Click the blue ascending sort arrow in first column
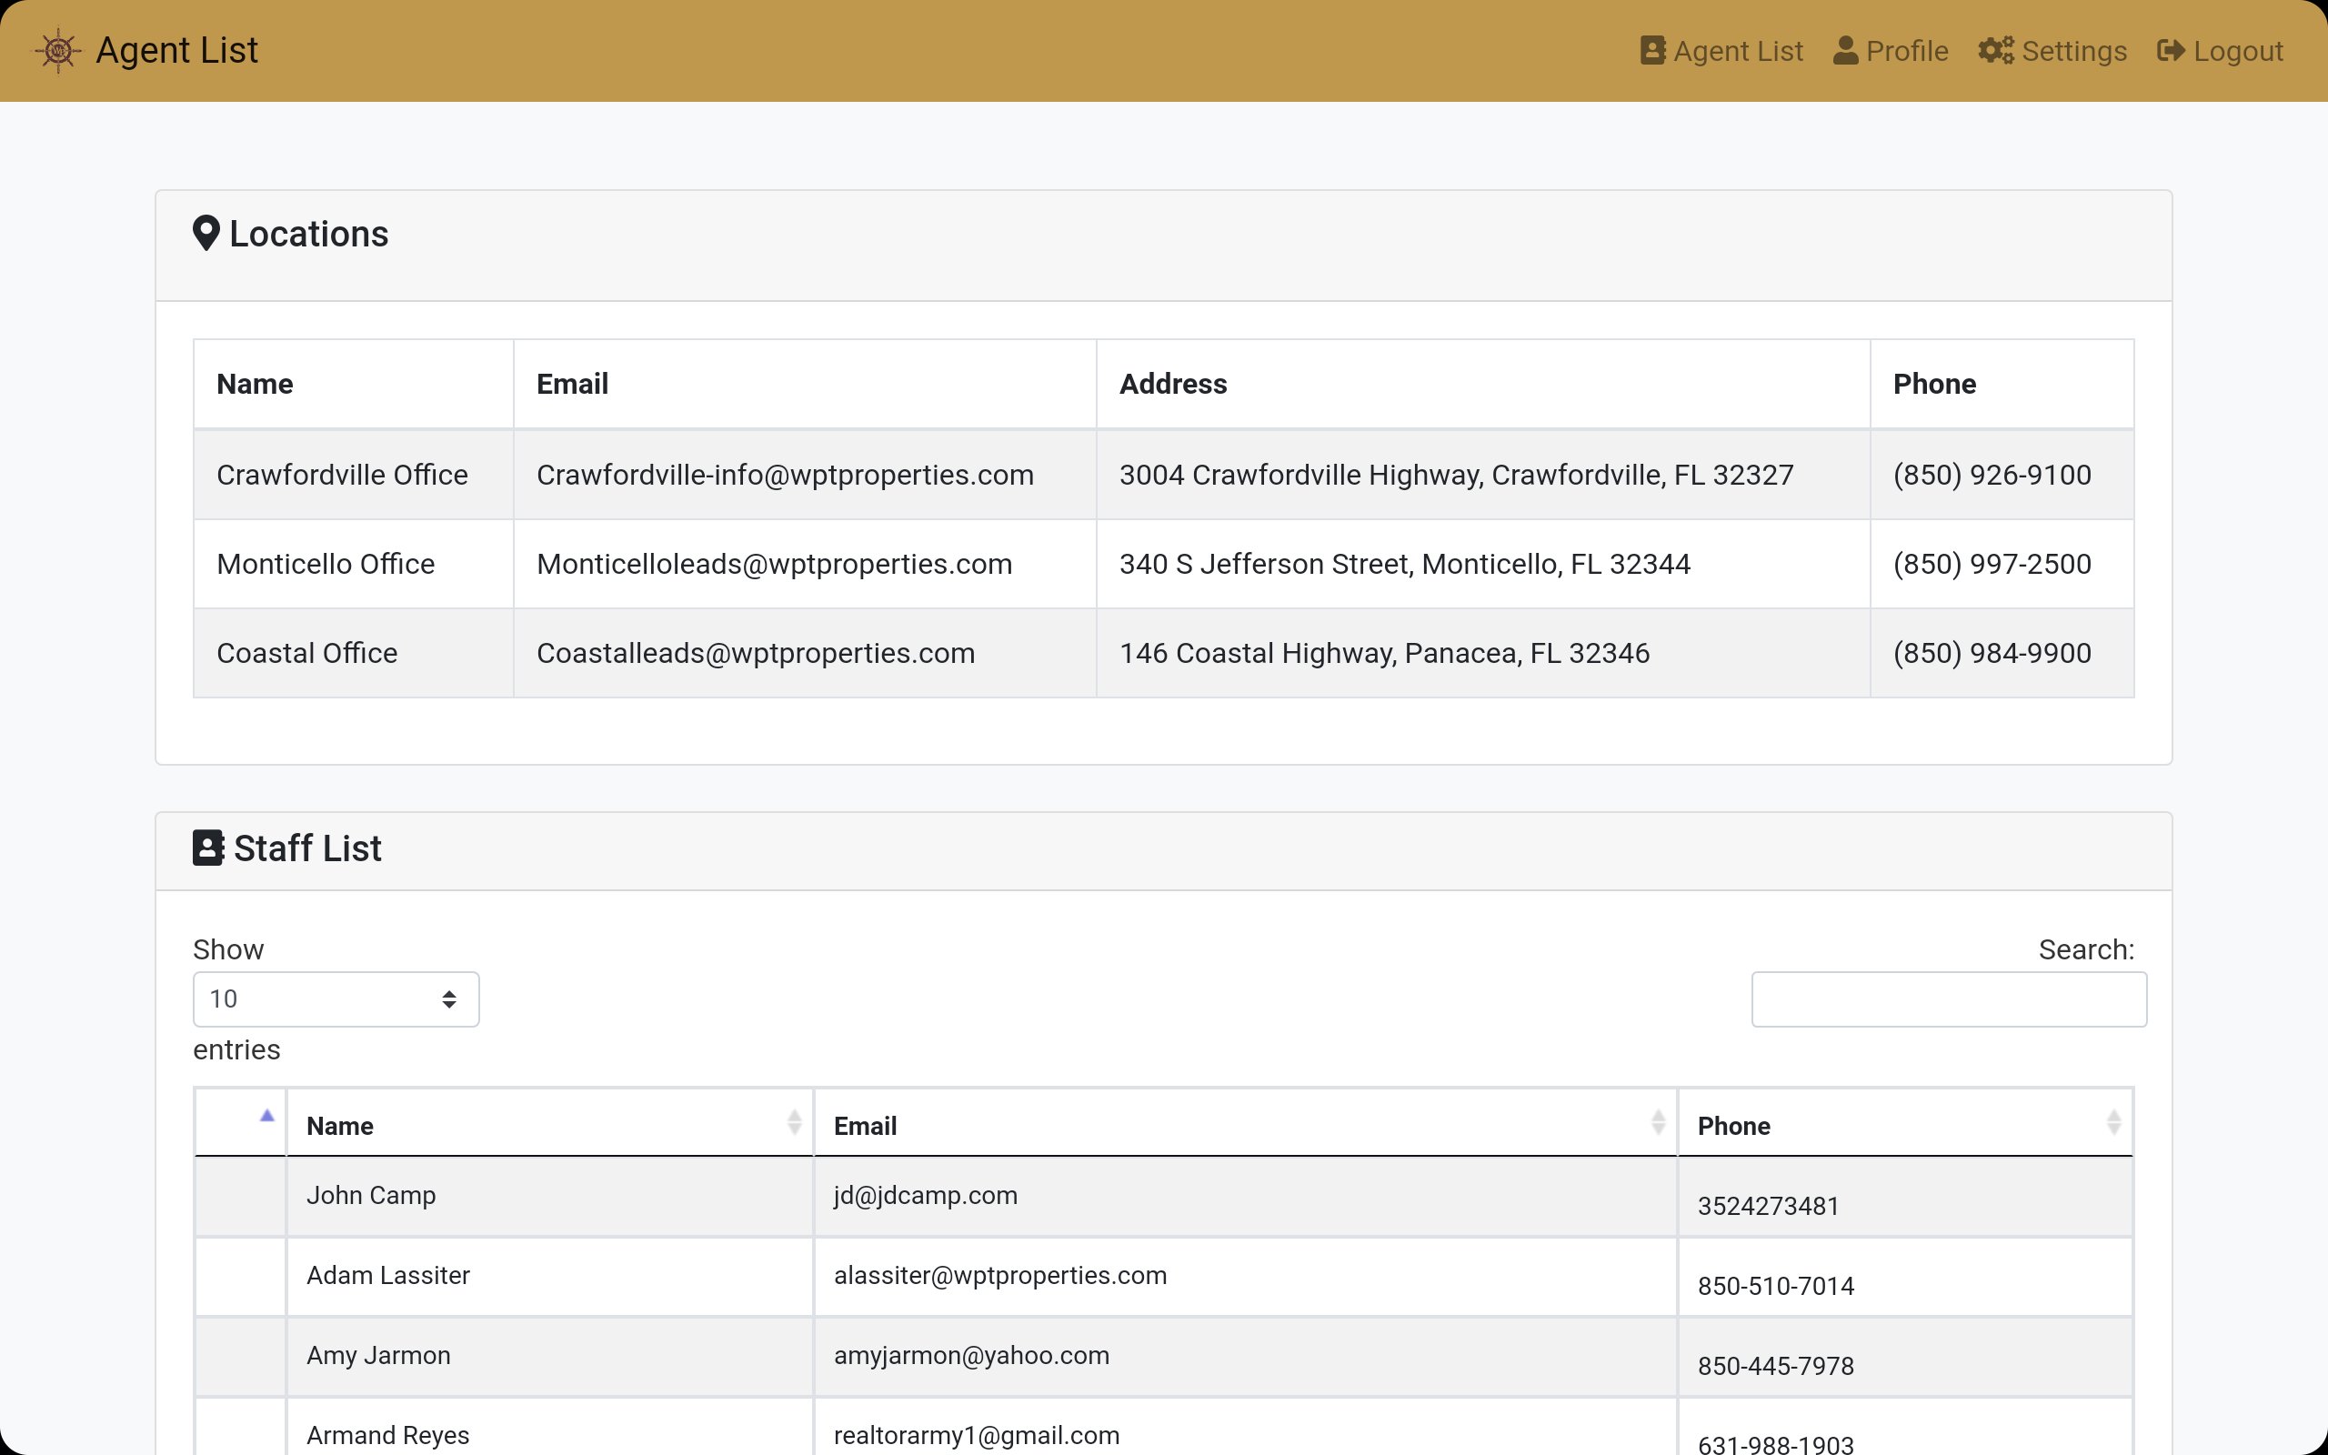Image resolution: width=2328 pixels, height=1455 pixels. coord(266,1117)
